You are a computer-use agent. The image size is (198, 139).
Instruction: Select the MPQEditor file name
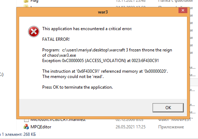coord(41,127)
